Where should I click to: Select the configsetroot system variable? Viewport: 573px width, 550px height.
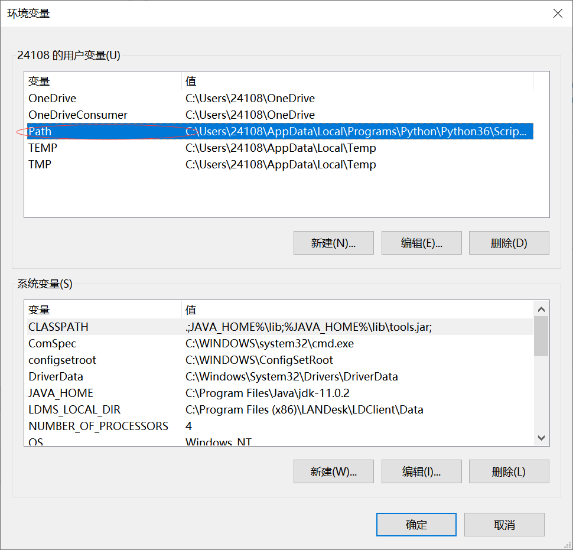(280, 360)
